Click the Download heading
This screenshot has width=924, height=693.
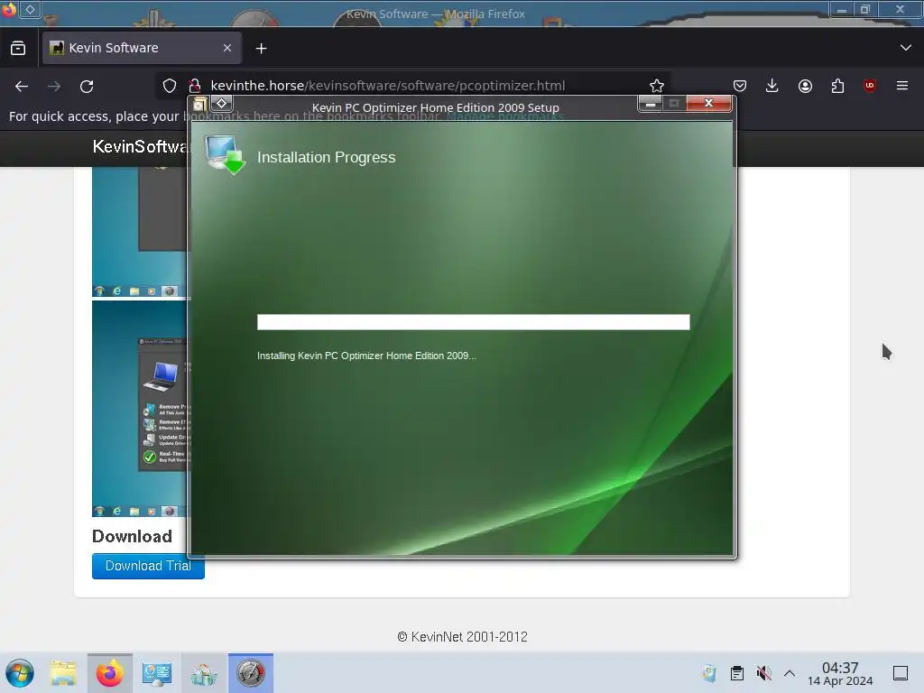click(132, 536)
